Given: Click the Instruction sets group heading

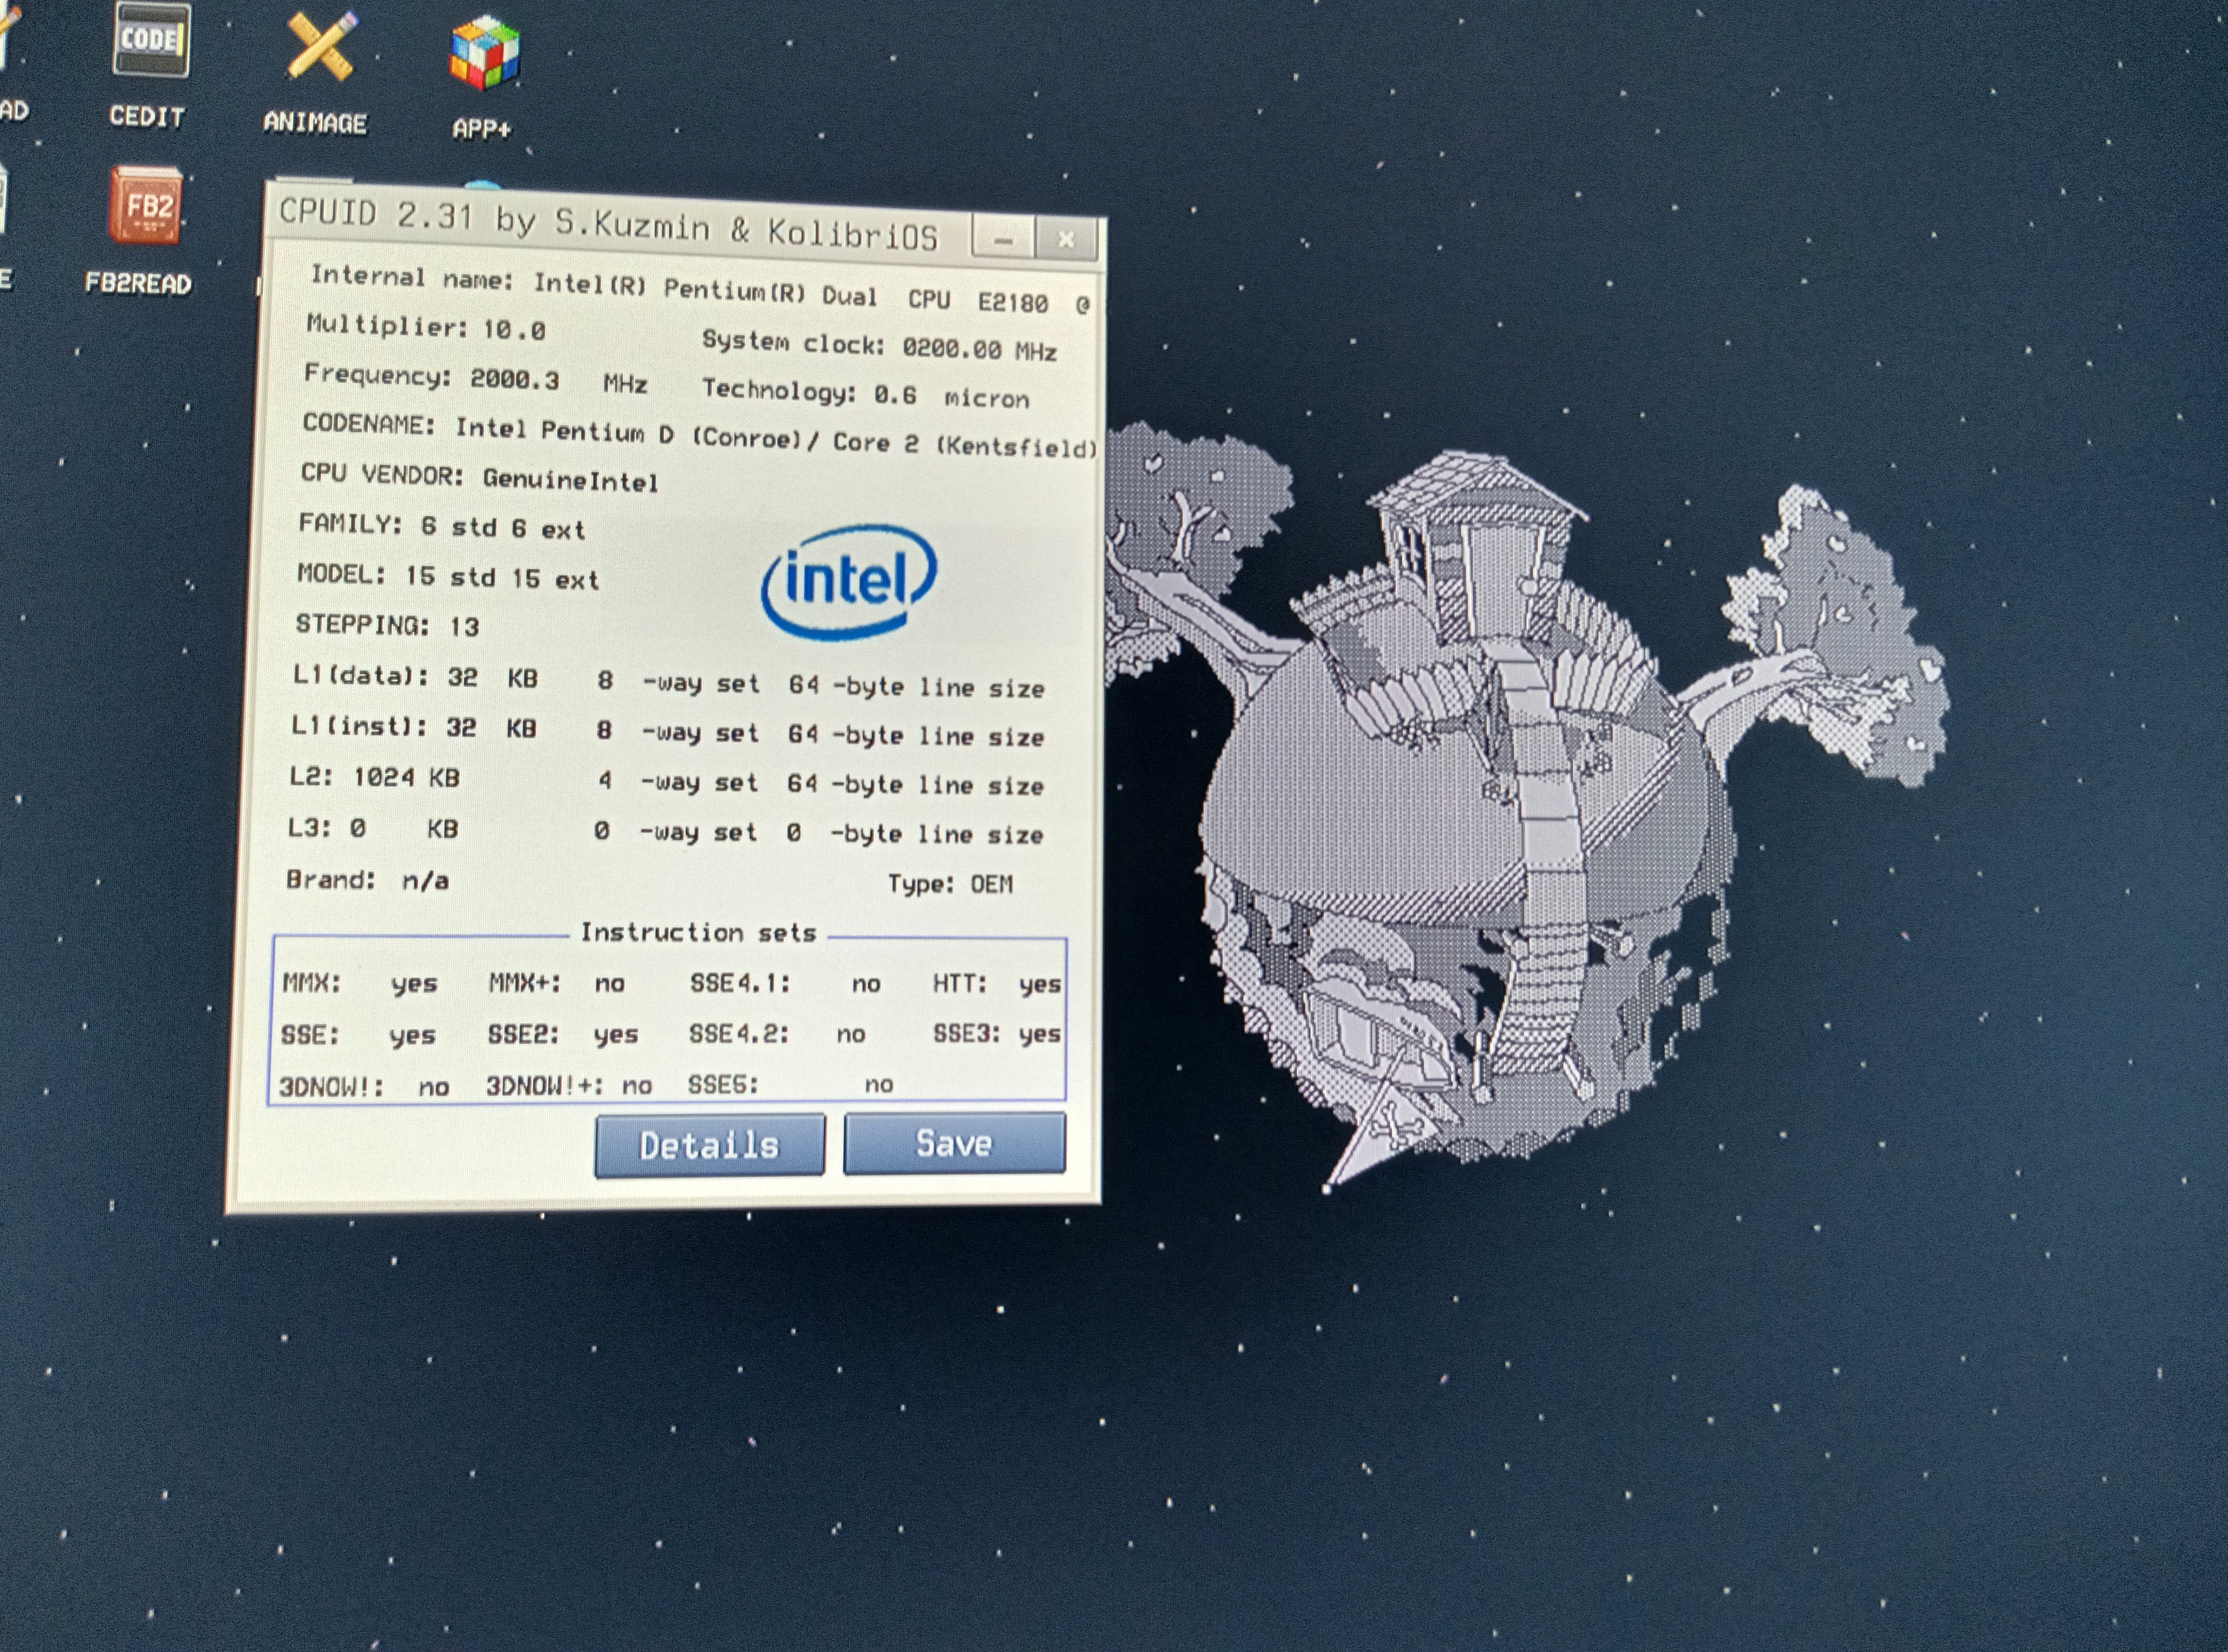Looking at the screenshot, I should pos(698,933).
